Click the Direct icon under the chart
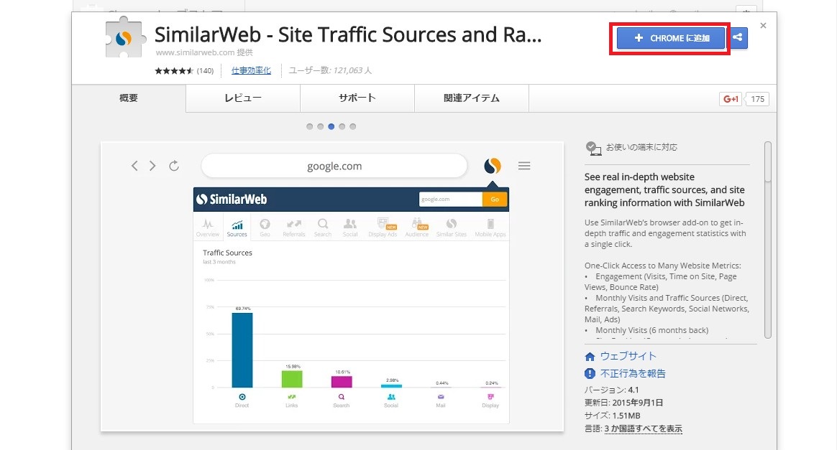This screenshot has width=837, height=450. [242, 397]
